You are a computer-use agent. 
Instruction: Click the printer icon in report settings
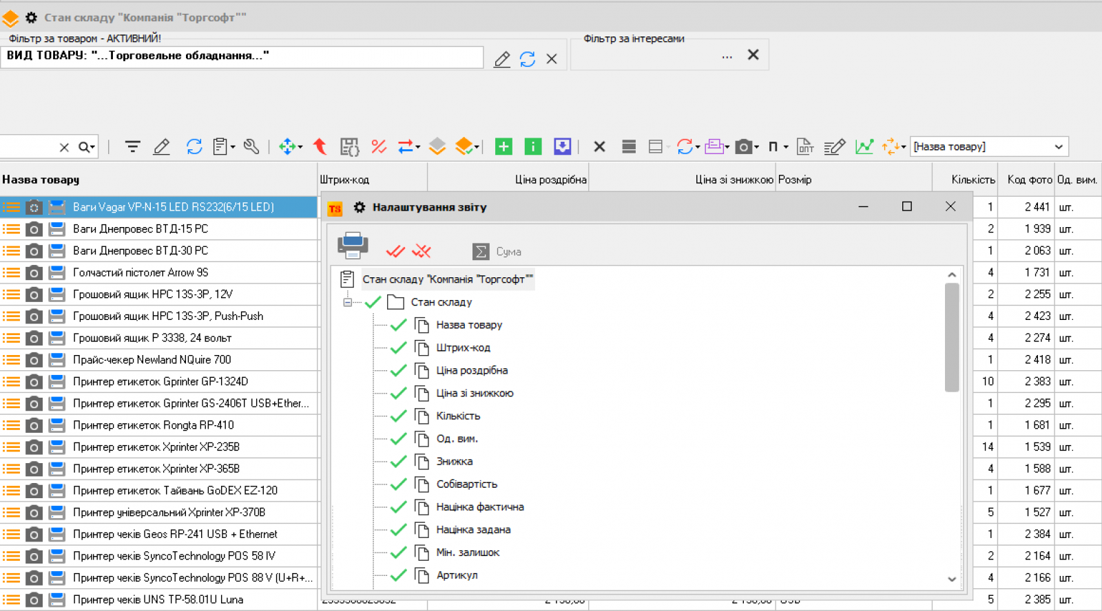tap(353, 246)
